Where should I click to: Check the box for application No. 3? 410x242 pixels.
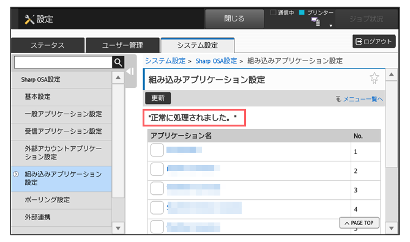tap(157, 188)
